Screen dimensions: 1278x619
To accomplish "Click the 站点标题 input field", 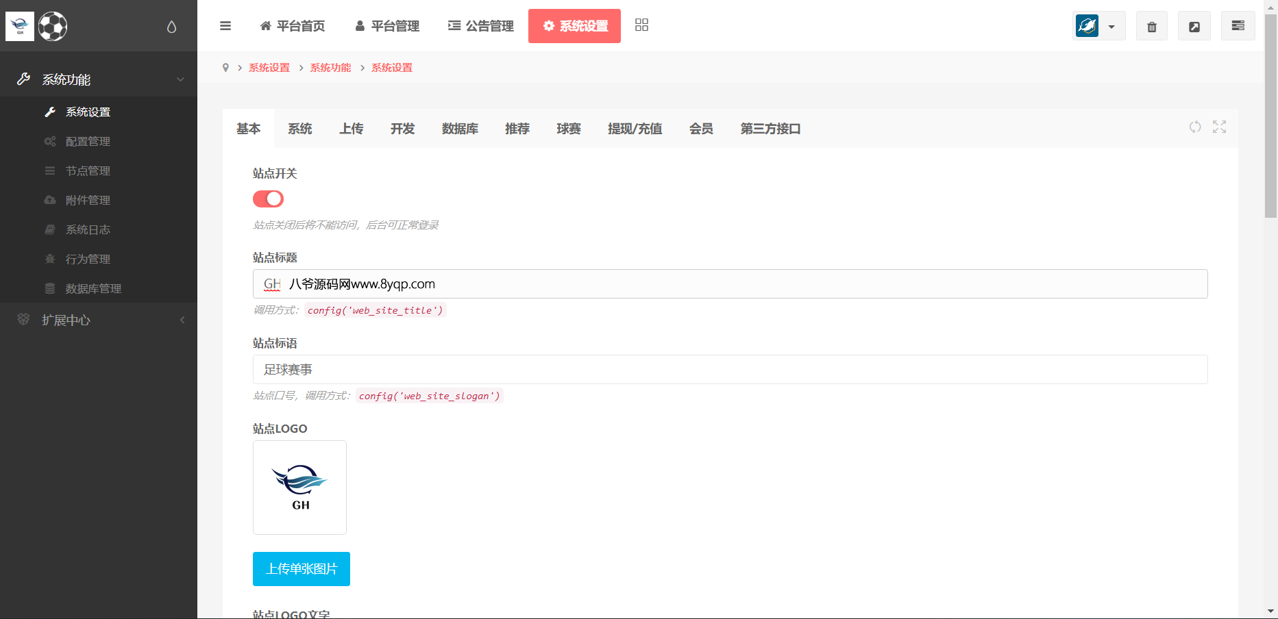I will 730,283.
